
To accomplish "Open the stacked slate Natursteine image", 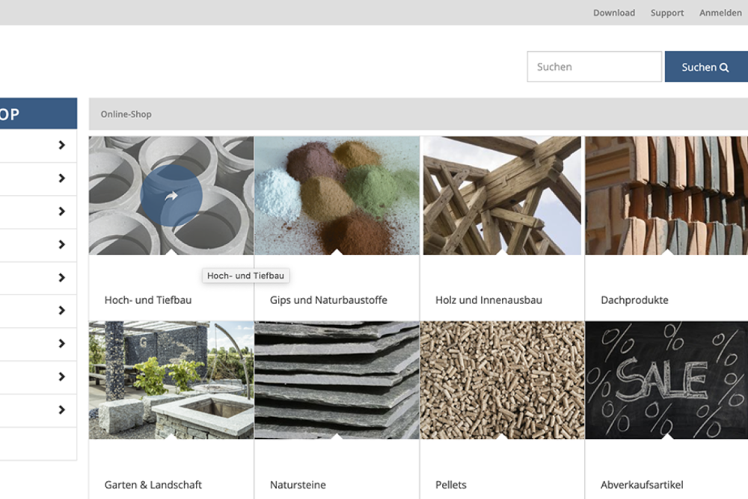I will 337,379.
